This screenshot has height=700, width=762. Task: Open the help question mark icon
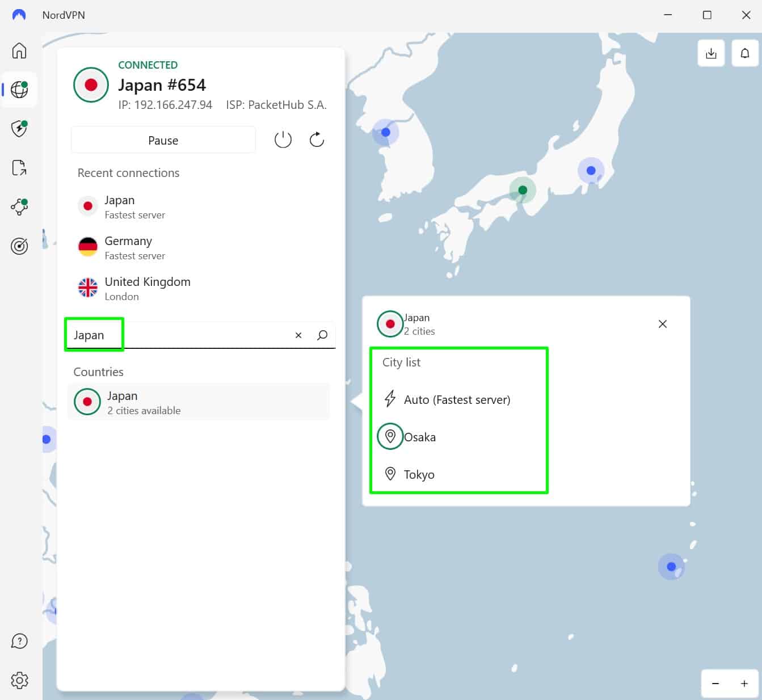point(19,641)
